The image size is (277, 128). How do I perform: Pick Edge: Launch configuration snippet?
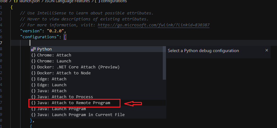(x=52, y=85)
